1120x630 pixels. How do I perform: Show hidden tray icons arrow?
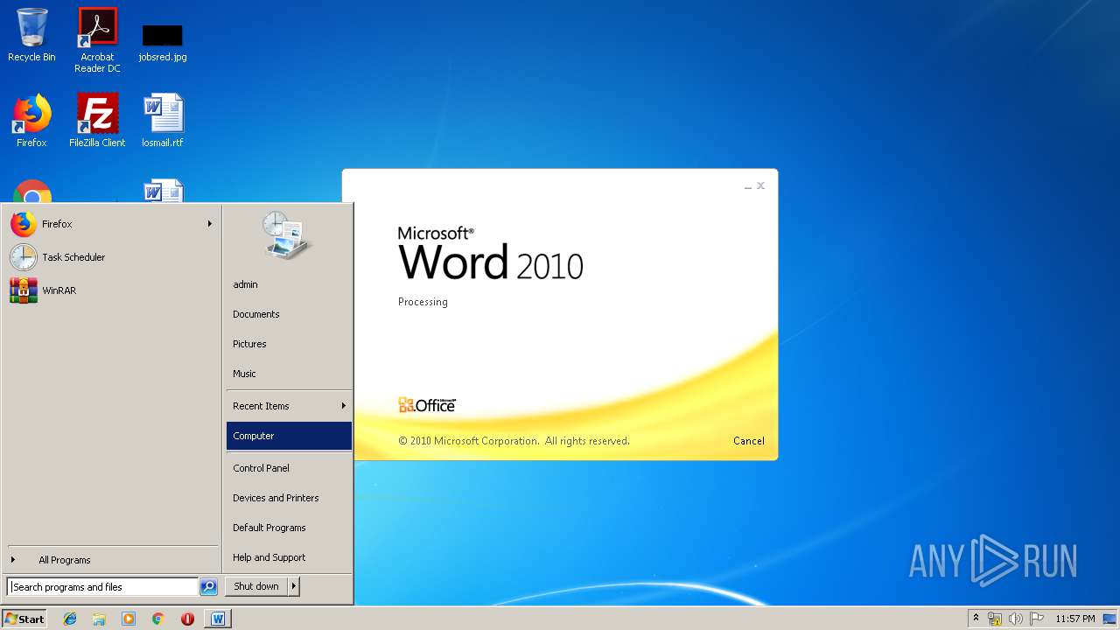click(x=976, y=619)
